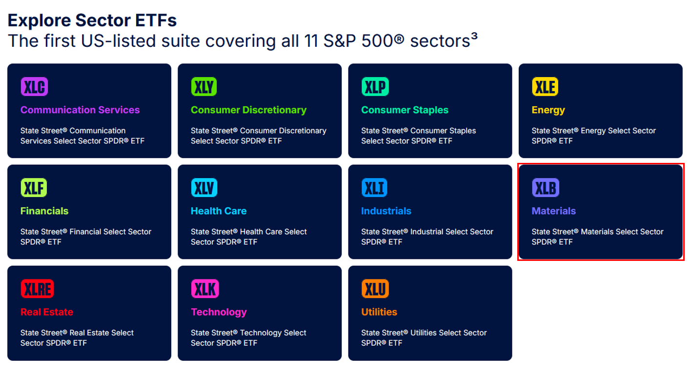Screen dimensions: 691x375
Task: Open the Communication Services sector link
Action: pos(80,110)
